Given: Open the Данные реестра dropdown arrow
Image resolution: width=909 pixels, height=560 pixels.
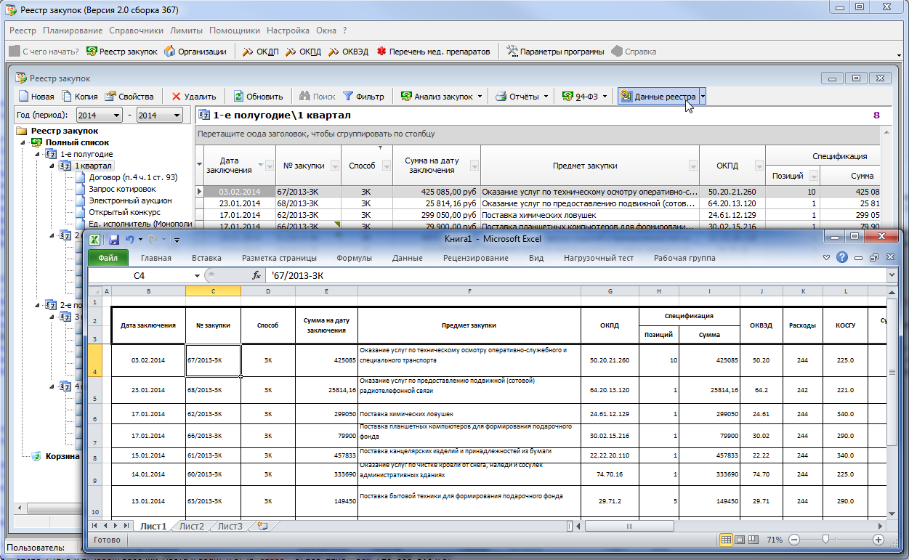Looking at the screenshot, I should point(703,97).
